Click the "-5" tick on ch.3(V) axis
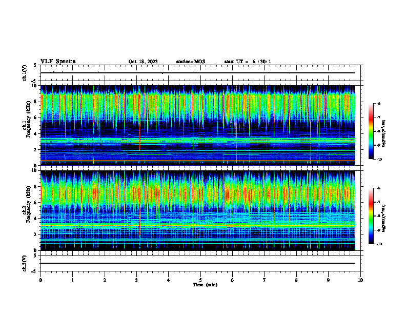The height and width of the screenshot is (314, 406). coord(34,271)
